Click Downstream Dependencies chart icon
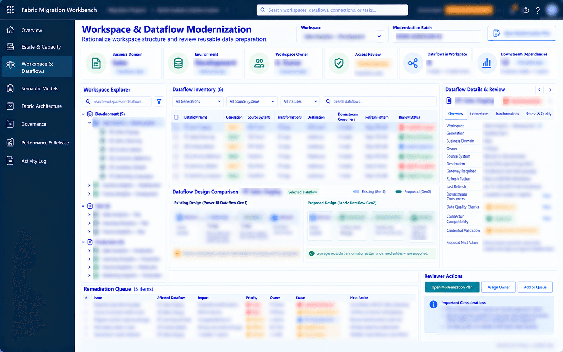 click(x=487, y=63)
